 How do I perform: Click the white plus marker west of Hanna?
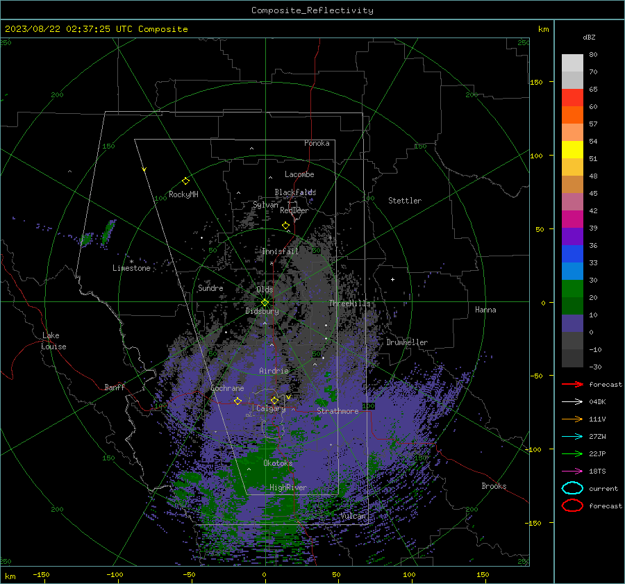tap(392, 279)
